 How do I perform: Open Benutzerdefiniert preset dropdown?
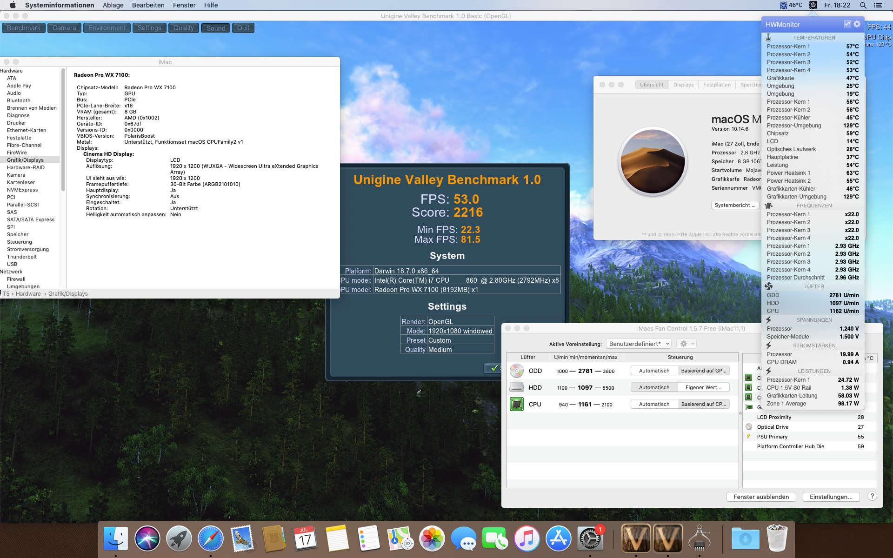[x=639, y=344]
